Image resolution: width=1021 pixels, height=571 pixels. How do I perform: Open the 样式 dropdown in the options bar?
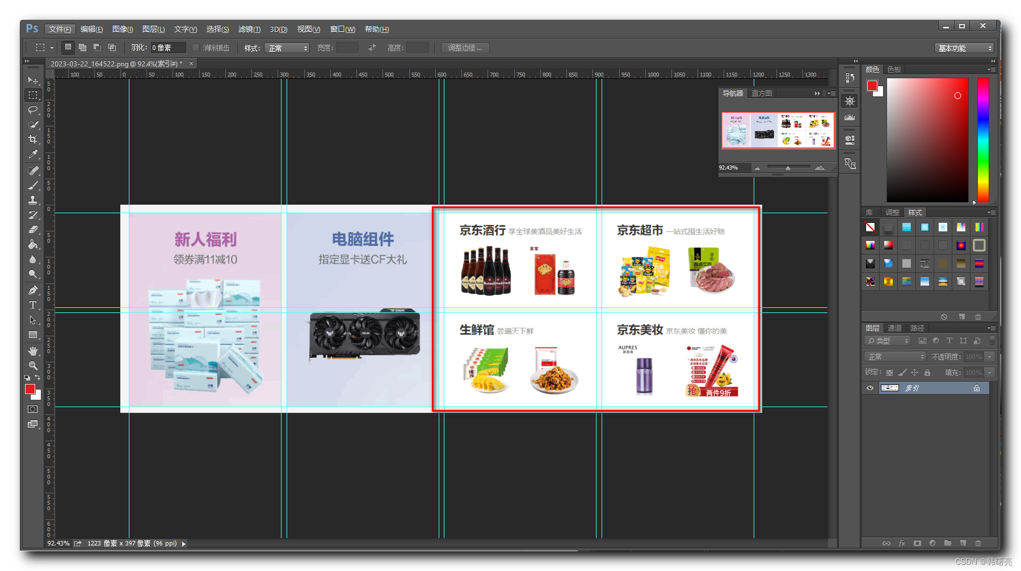coord(287,48)
